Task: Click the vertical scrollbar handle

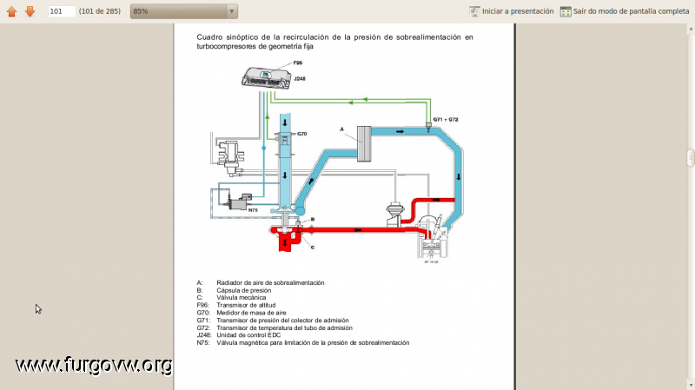Action: point(691,158)
